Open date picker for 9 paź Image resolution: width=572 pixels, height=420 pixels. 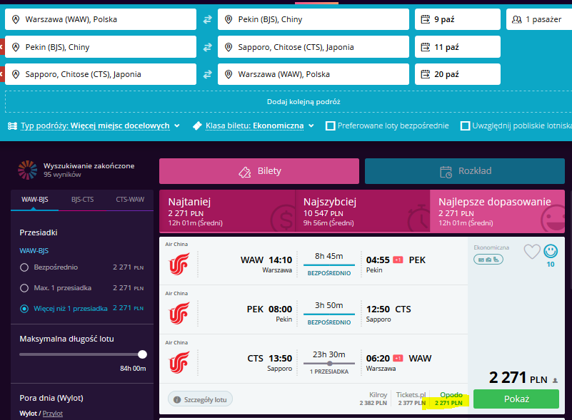(x=458, y=19)
